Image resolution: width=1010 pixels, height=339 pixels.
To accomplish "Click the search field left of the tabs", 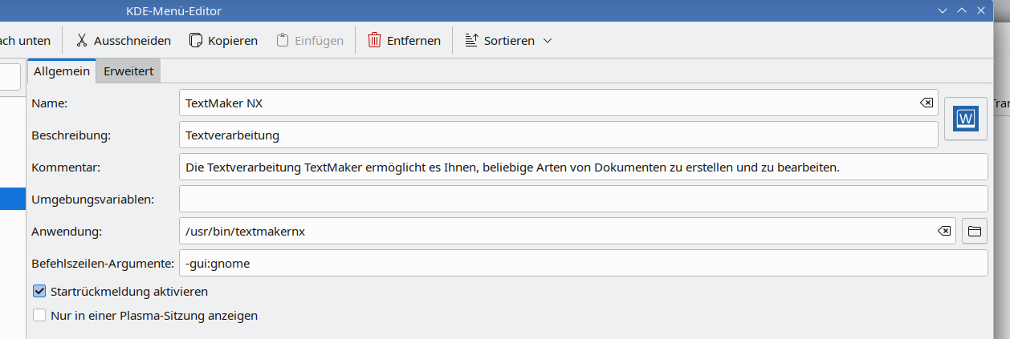I will (10, 77).
